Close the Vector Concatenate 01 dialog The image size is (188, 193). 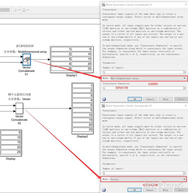tap(186, 5)
